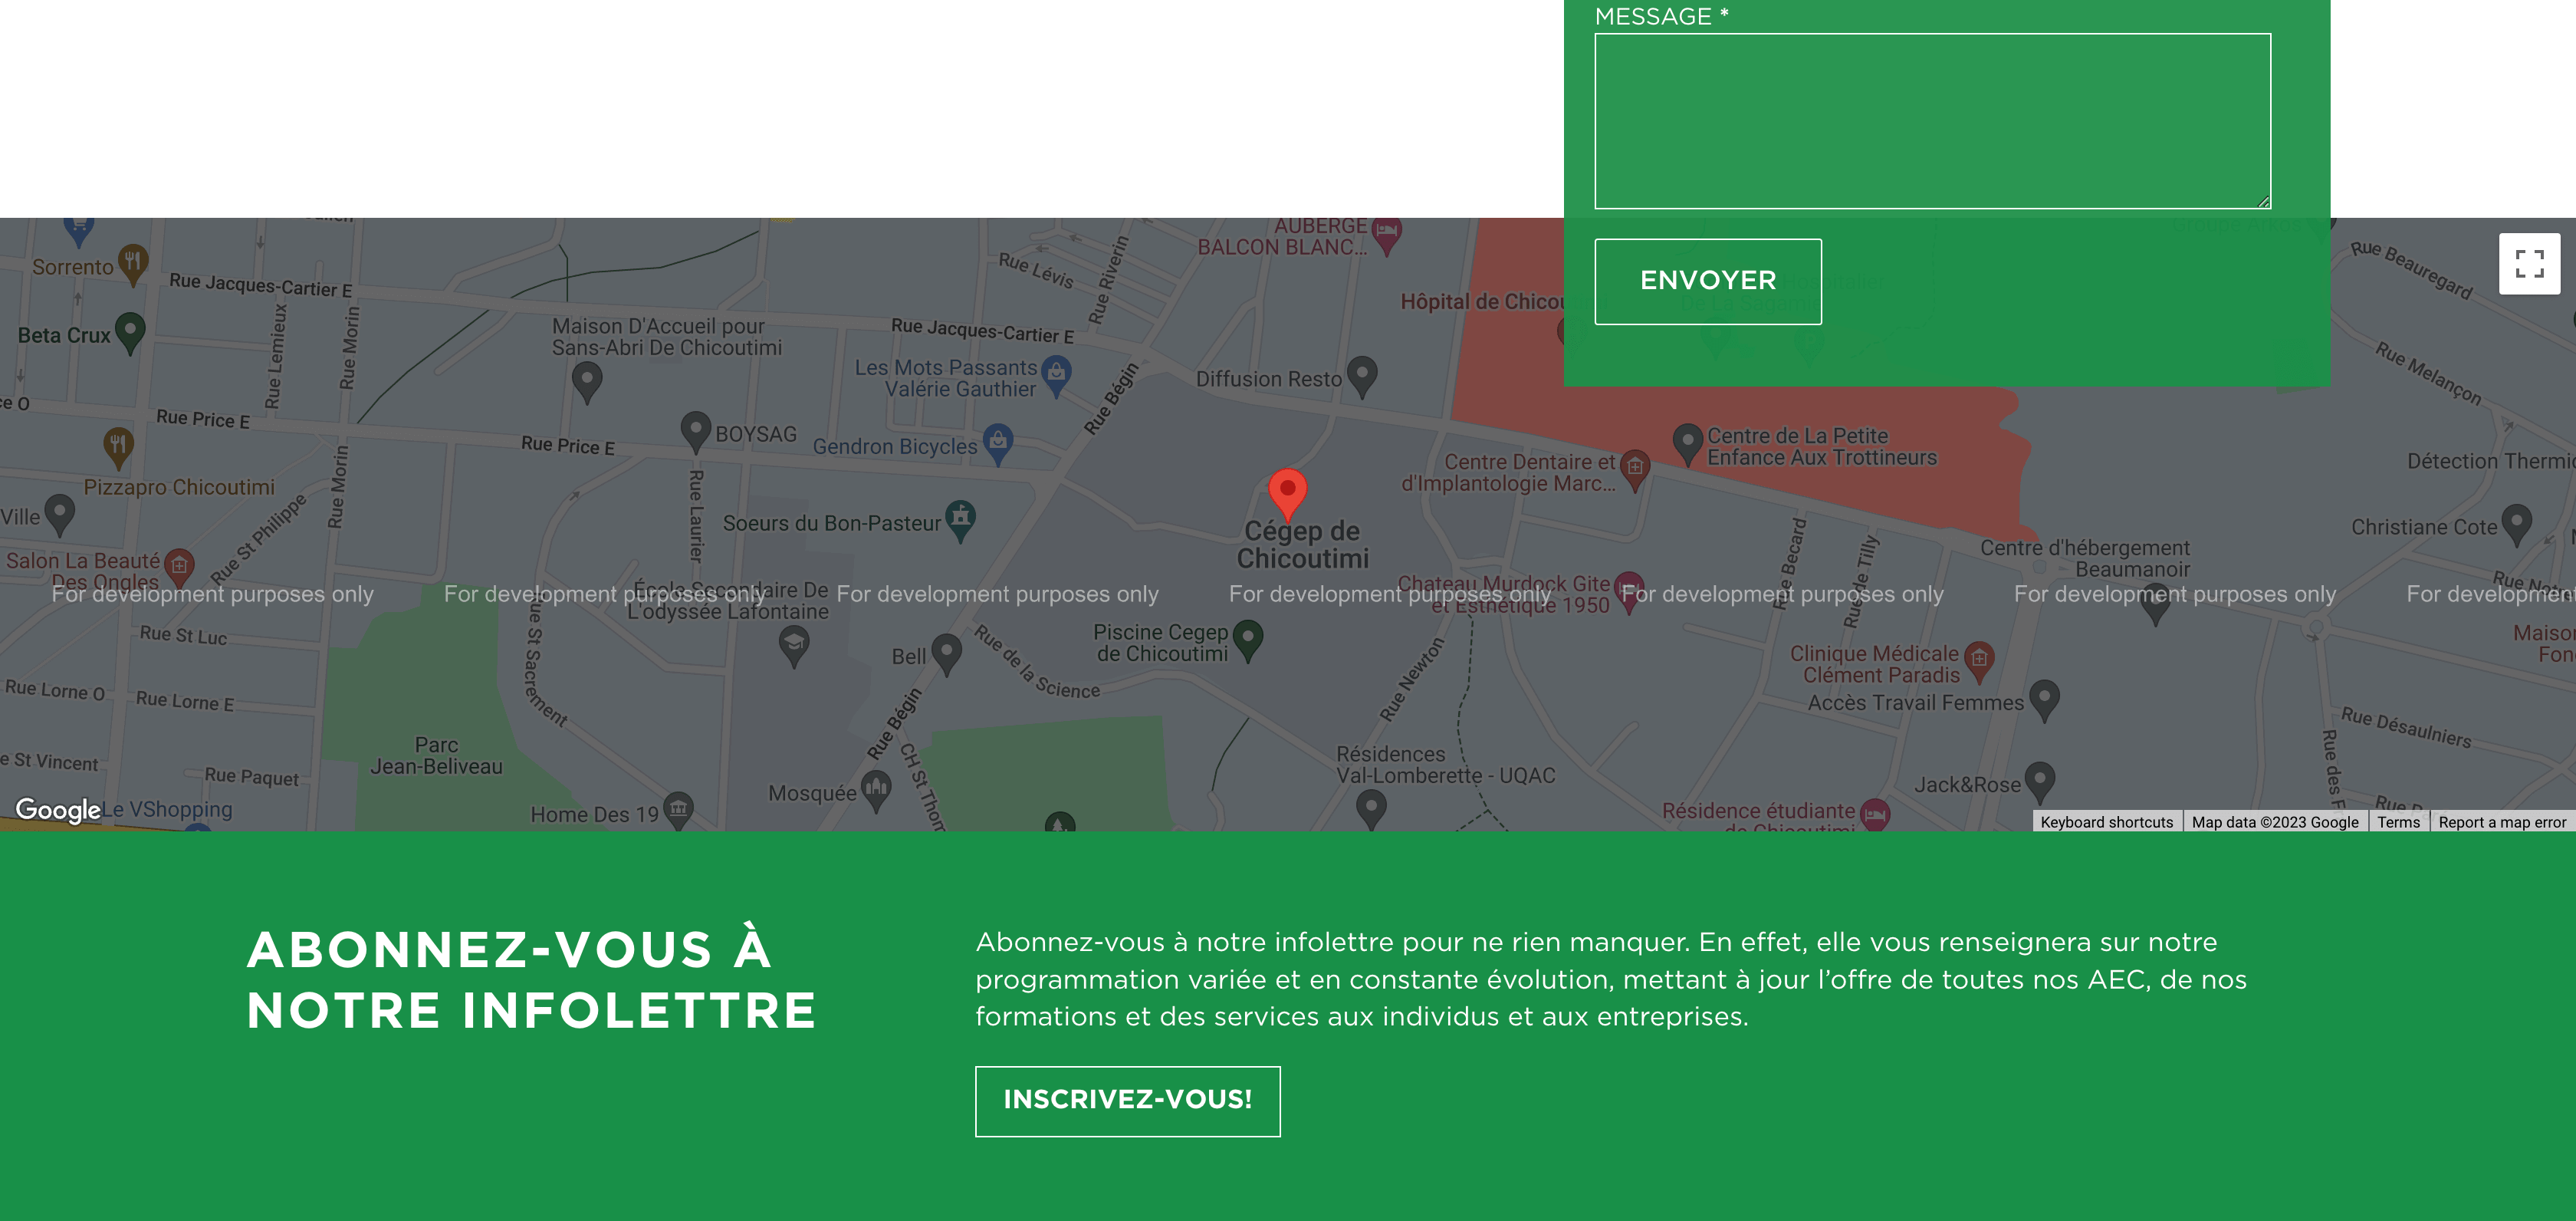Screen dimensions: 2576x1221
Task: Click the Jack&Rose location pin
Action: 2040,783
